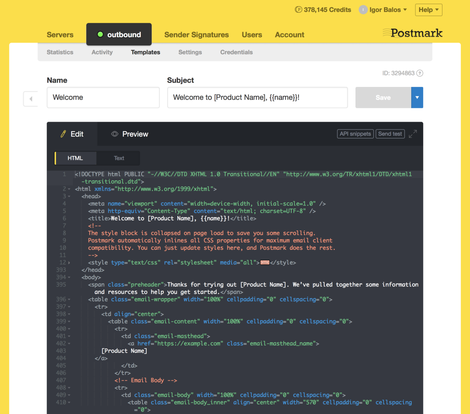Open the Account menu

[289, 35]
